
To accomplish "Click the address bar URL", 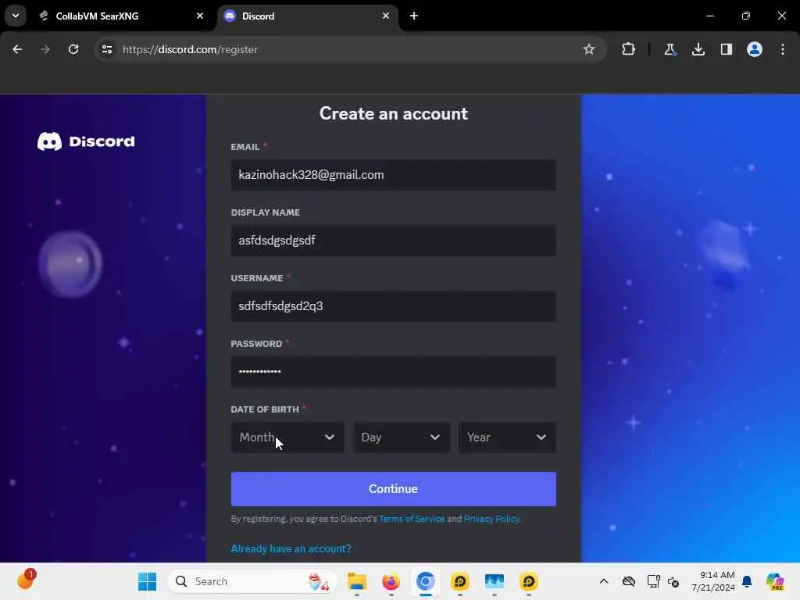I will [190, 49].
